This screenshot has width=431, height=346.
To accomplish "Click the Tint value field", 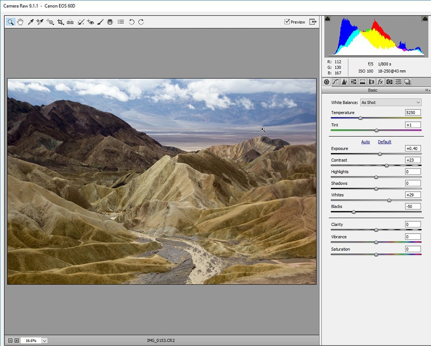I will (x=413, y=125).
